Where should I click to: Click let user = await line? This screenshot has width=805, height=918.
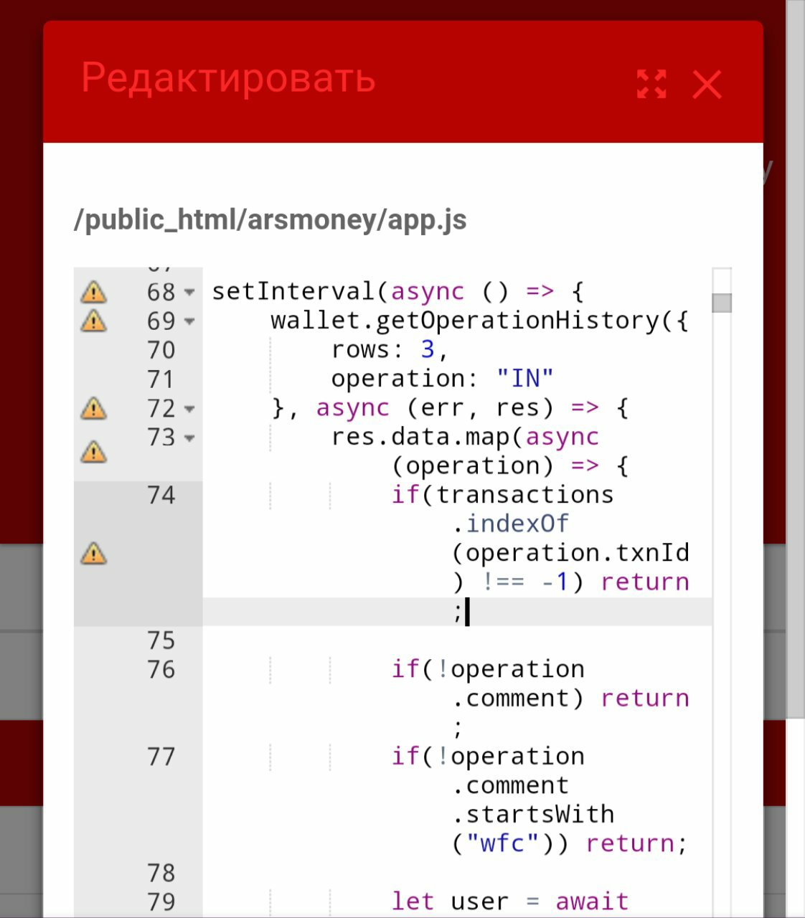pyautogui.click(x=509, y=902)
